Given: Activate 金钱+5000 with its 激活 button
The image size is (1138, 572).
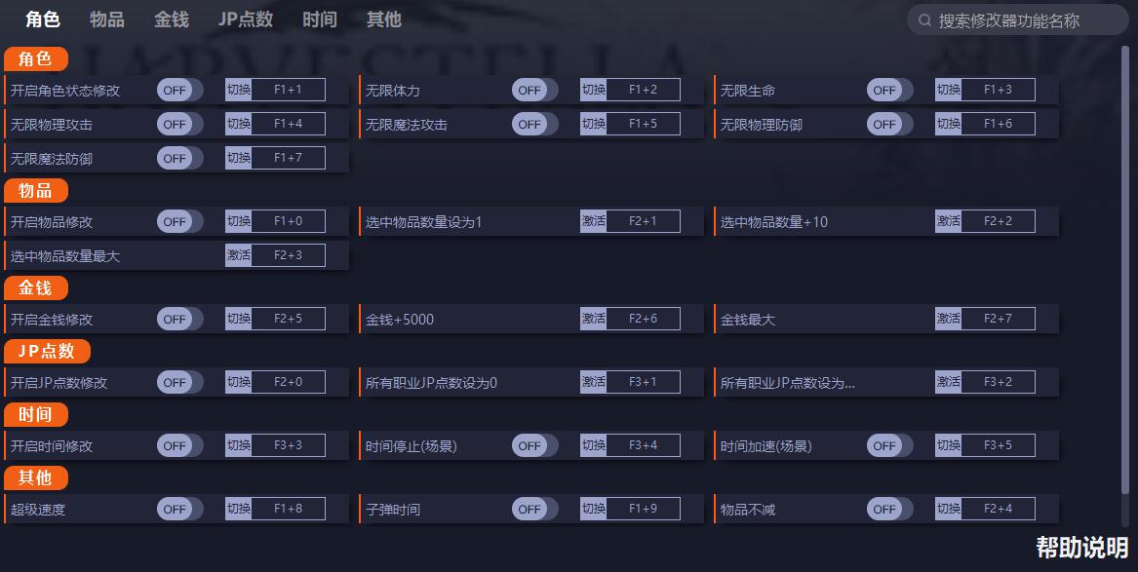Looking at the screenshot, I should coord(593,319).
